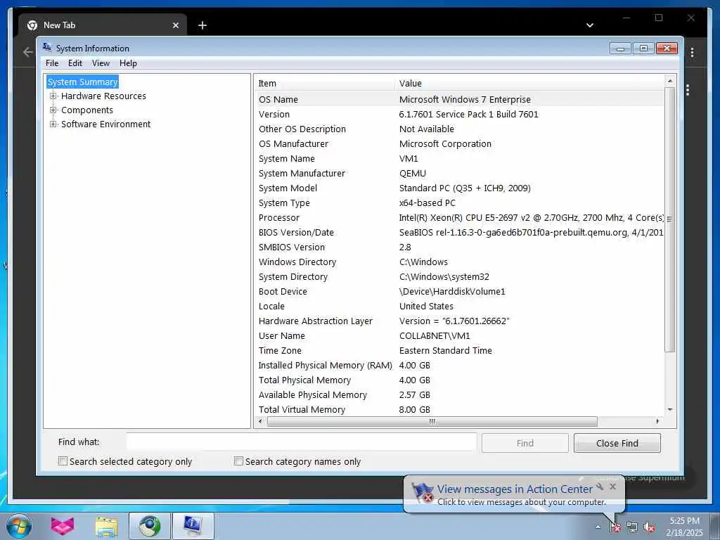Switch to the New Tab browser tab
Image resolution: width=720 pixels, height=540 pixels.
click(x=103, y=25)
